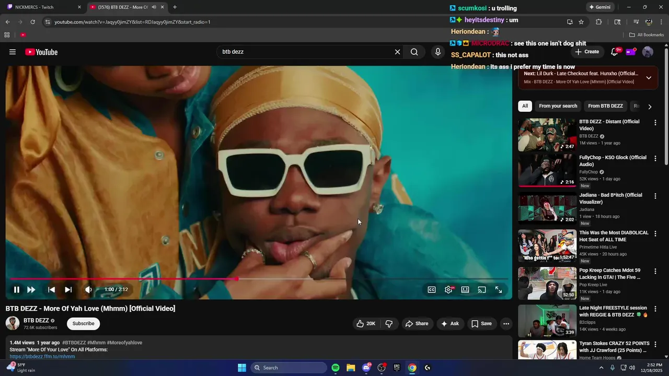Subscribe to BTB DEZZ channel
669x376 pixels.
coord(84,324)
